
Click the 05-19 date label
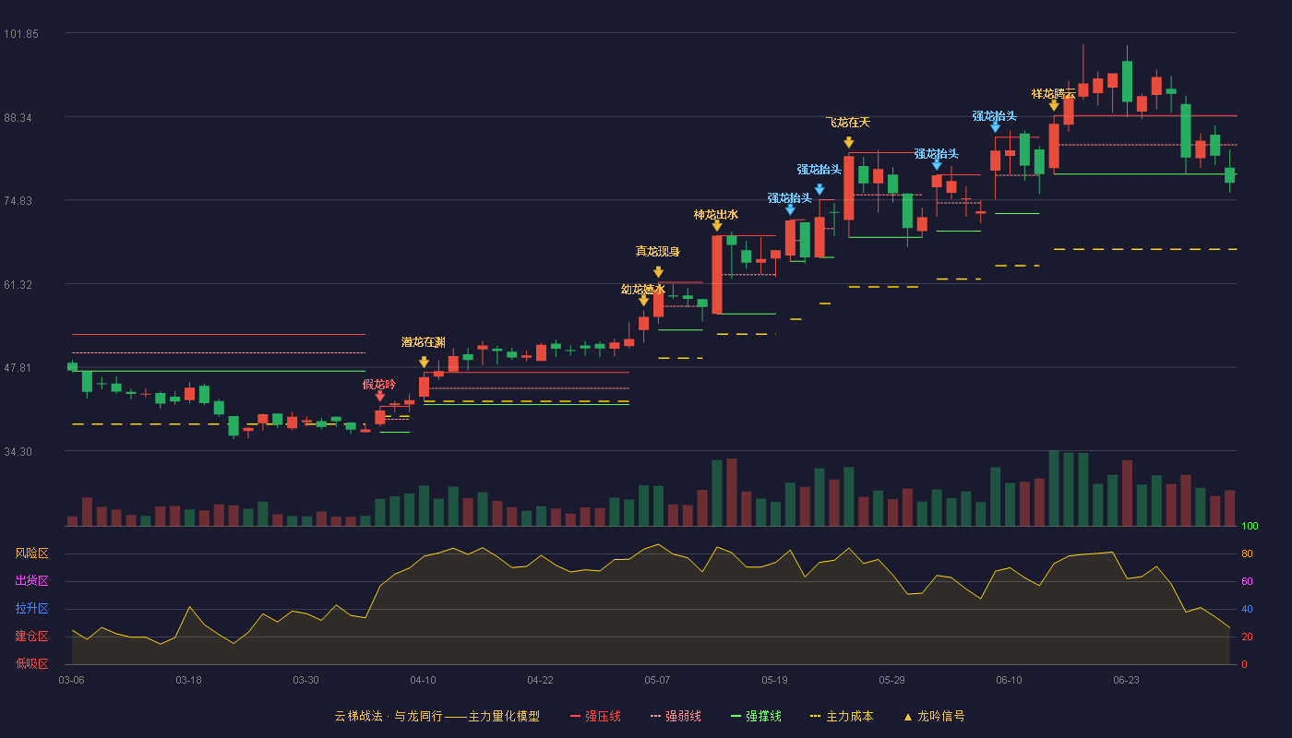(774, 680)
